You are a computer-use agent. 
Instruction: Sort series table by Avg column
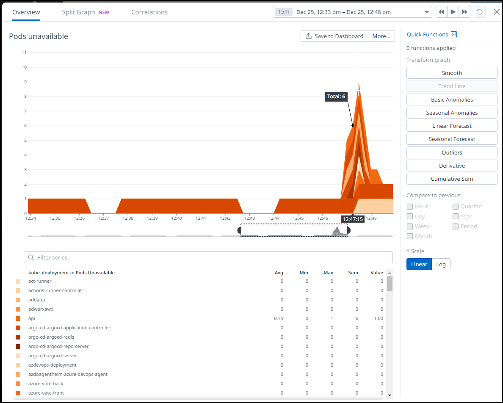click(279, 273)
